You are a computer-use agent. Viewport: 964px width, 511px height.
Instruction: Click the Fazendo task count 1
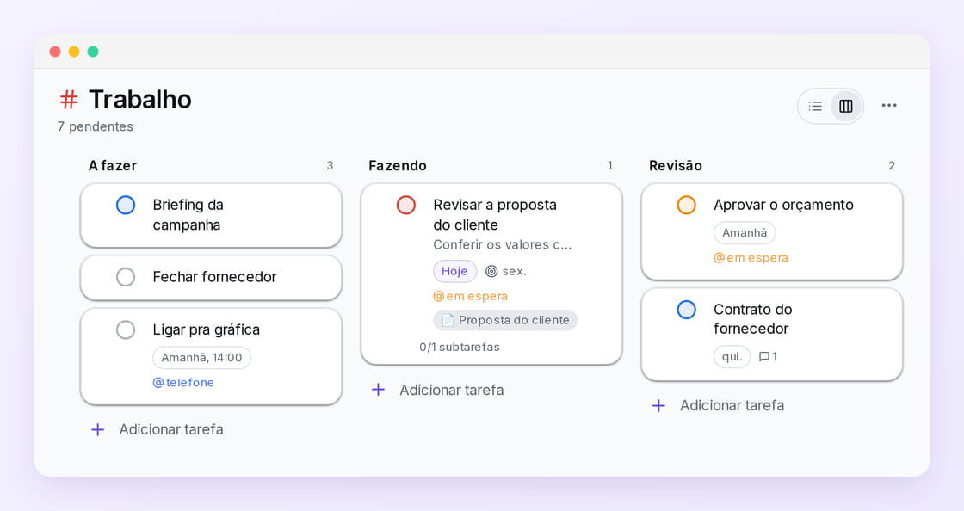pyautogui.click(x=610, y=166)
